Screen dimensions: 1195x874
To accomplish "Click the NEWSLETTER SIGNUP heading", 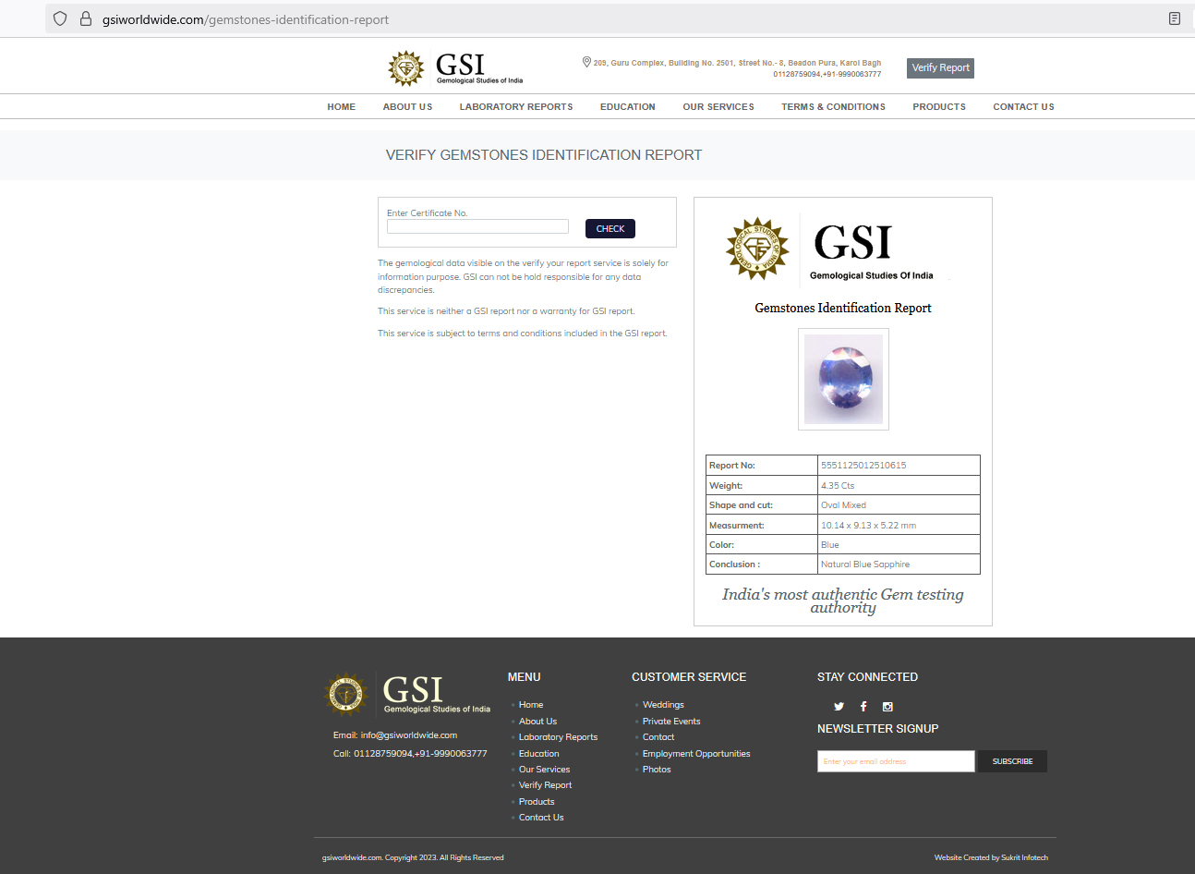I will [x=877, y=729].
